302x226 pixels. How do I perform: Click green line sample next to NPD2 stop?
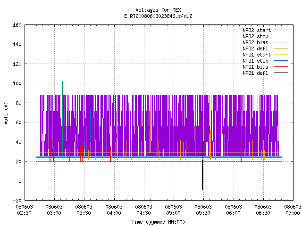pos(281,36)
